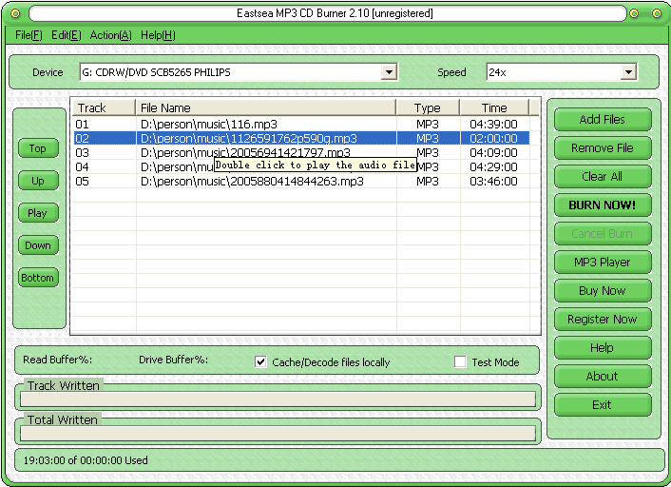Exit the application via Exit button
The height and width of the screenshot is (487, 671).
[602, 404]
